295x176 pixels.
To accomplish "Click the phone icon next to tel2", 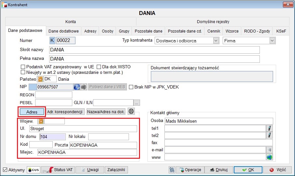I will 270,135.
